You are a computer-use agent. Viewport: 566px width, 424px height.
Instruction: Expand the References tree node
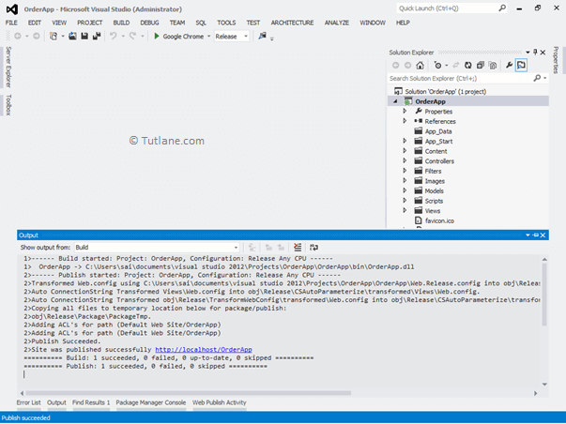[x=405, y=121]
